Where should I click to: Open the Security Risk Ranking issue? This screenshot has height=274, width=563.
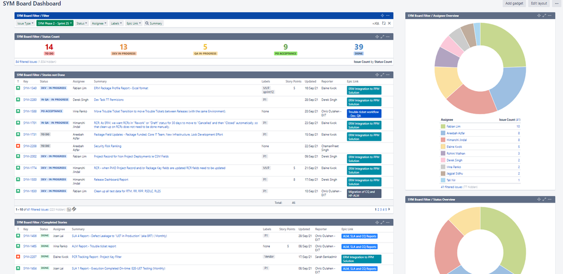[x=107, y=146]
